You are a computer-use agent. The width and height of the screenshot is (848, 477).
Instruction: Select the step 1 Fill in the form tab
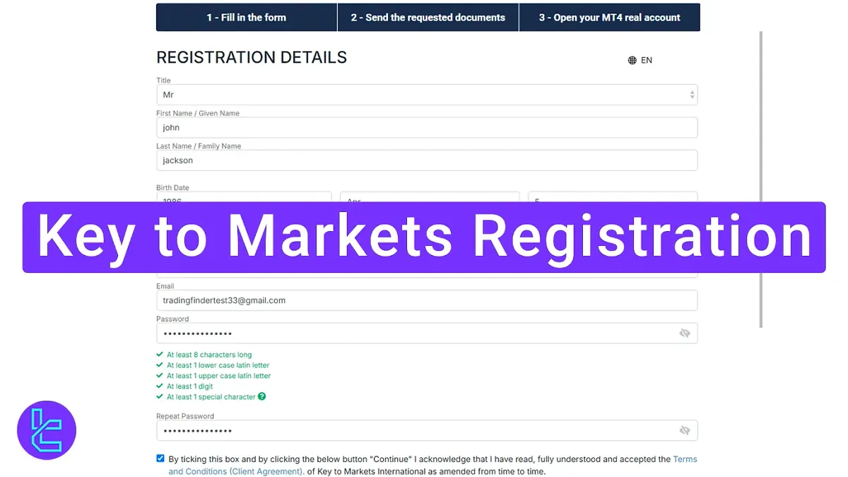point(246,17)
